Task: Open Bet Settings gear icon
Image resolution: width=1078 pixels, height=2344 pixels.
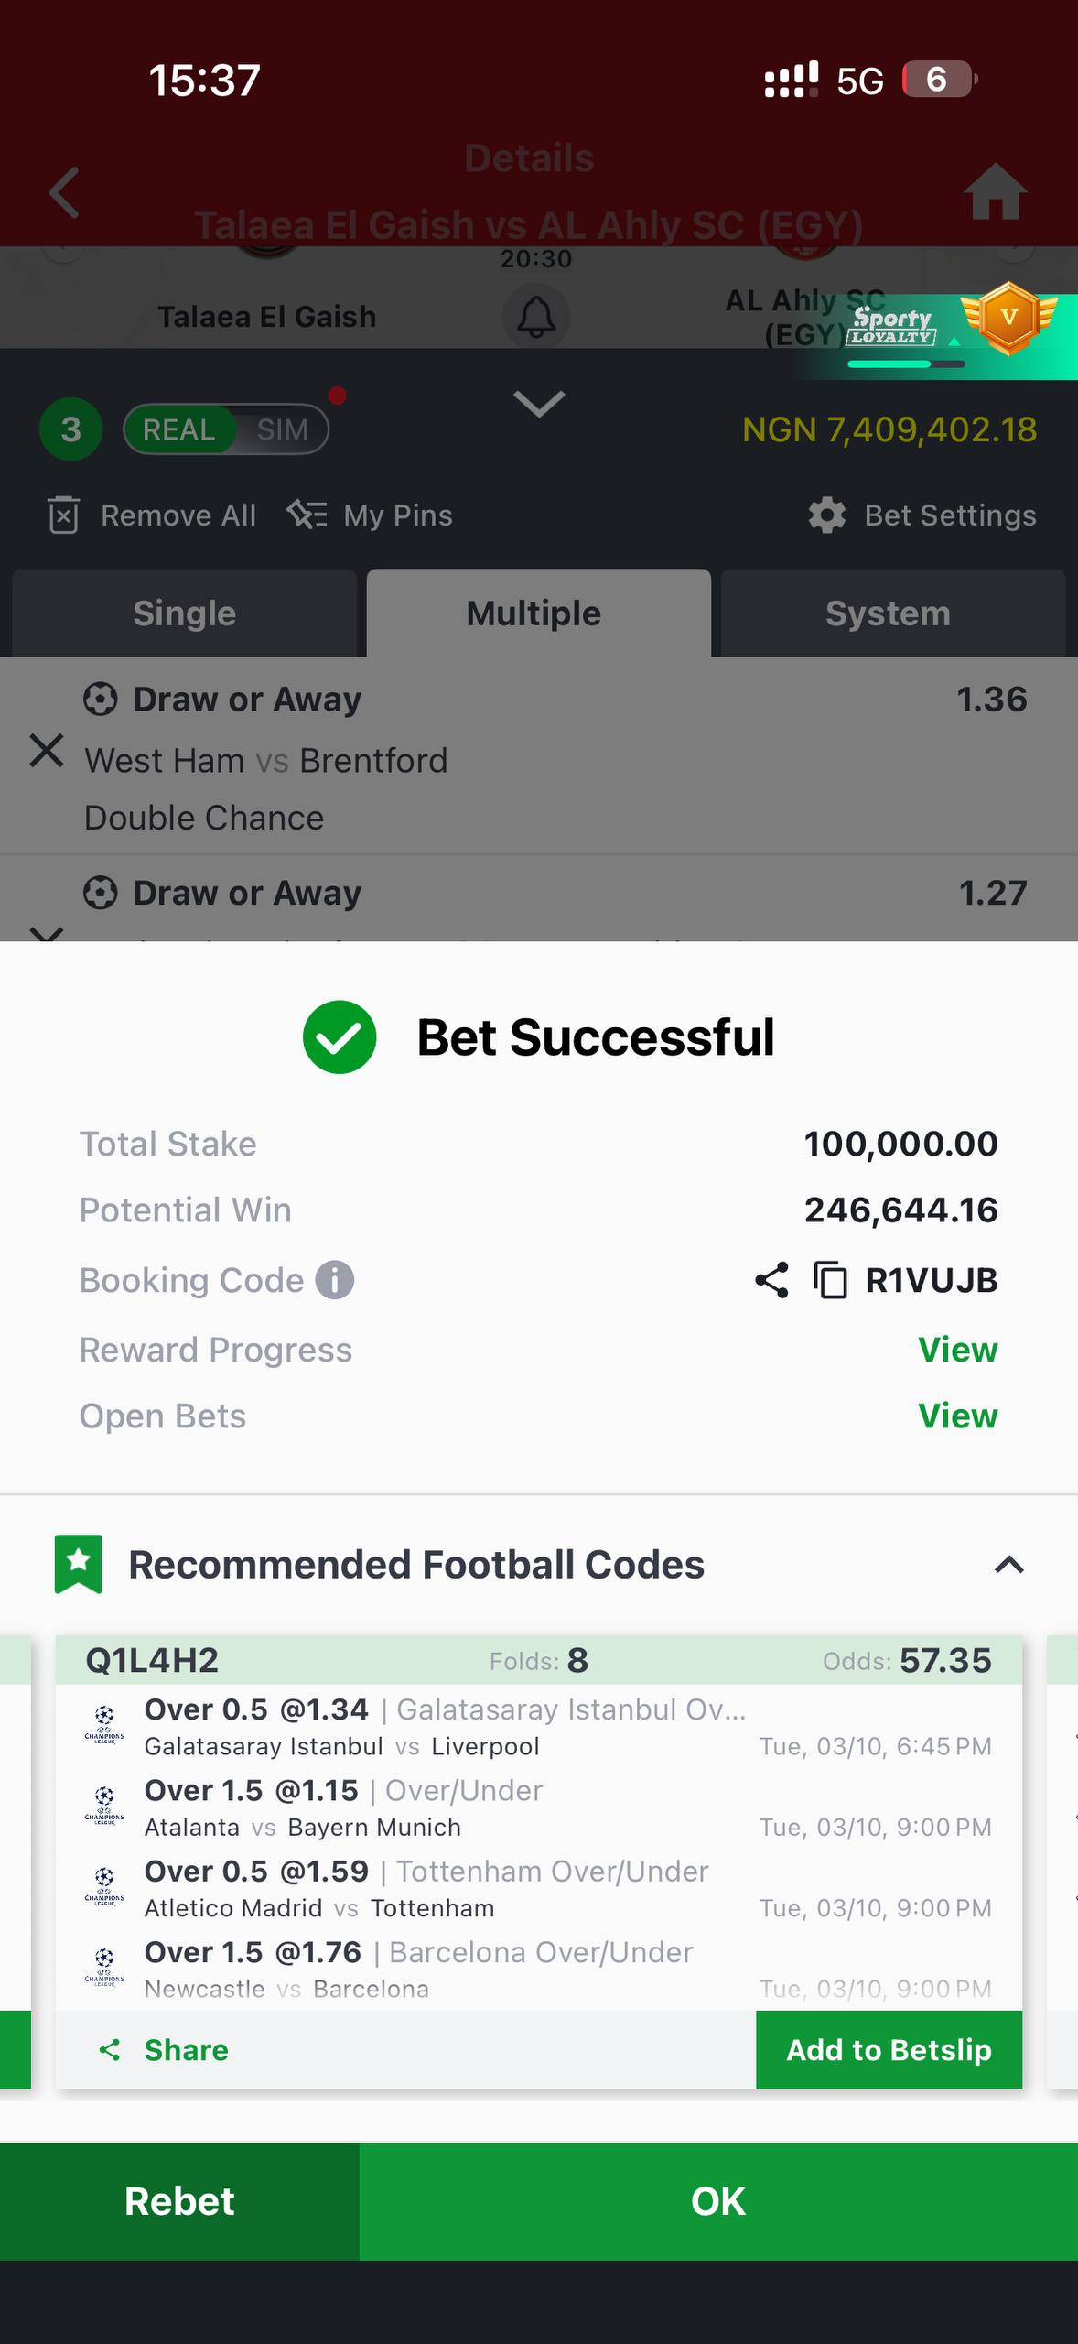Action: (x=827, y=515)
